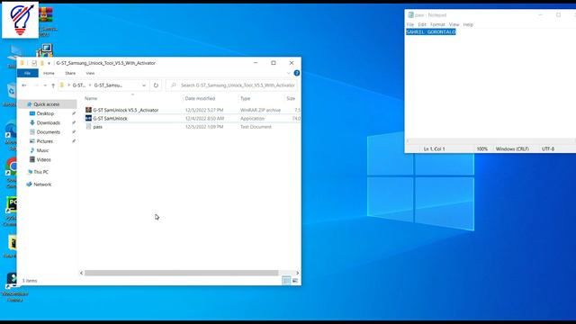Viewport: 576px width, 324px height.
Task: Open the address bar history dropdown
Action: point(144,85)
